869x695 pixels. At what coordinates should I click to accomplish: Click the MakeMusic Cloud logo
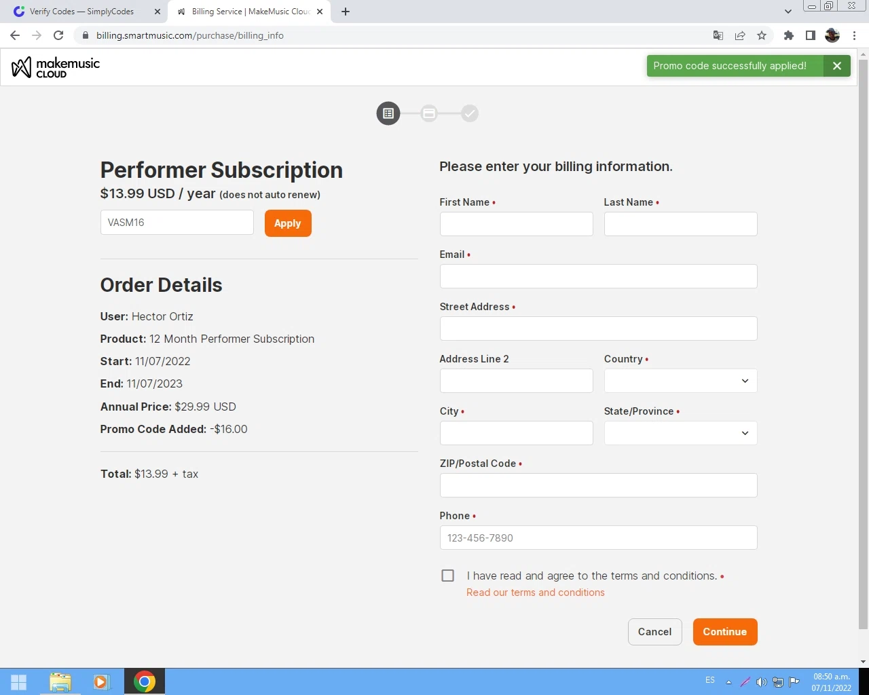[x=56, y=67]
